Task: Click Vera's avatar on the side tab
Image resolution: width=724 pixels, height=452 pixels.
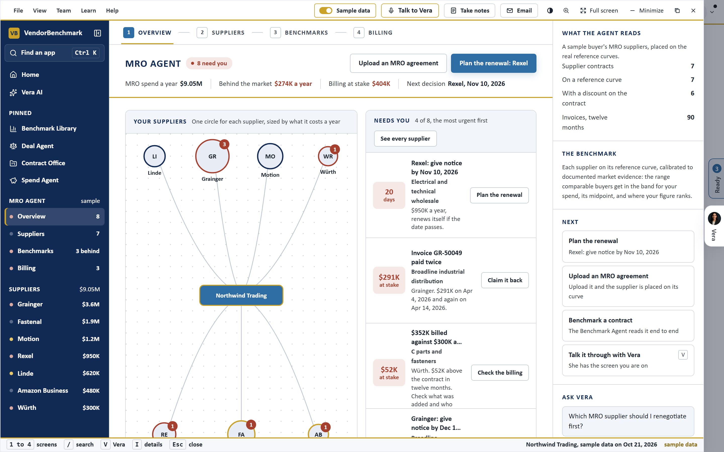Action: [x=714, y=218]
